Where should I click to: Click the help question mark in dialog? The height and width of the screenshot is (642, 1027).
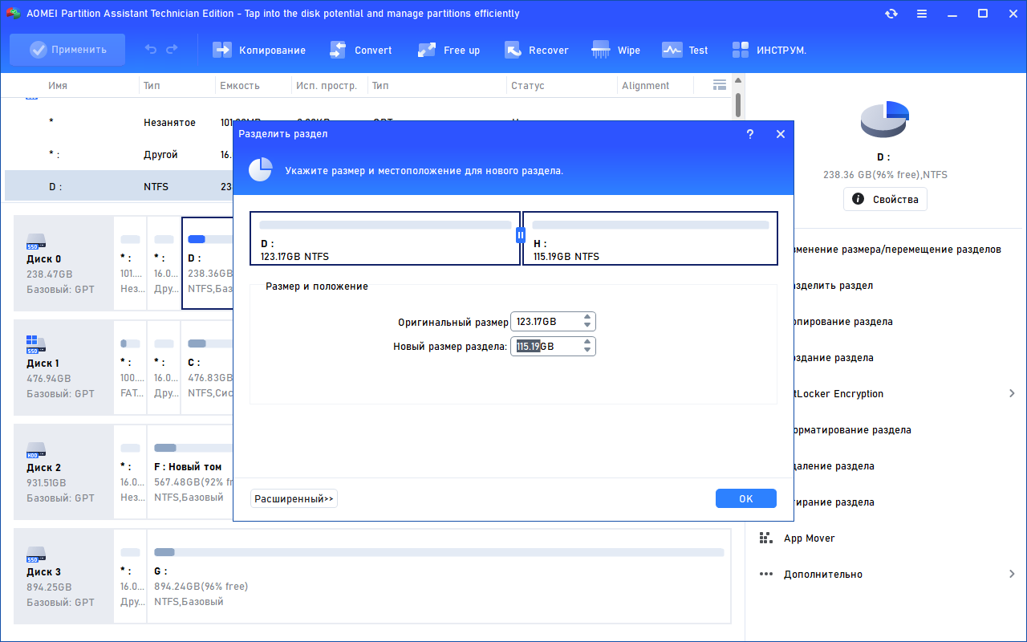pyautogui.click(x=750, y=134)
